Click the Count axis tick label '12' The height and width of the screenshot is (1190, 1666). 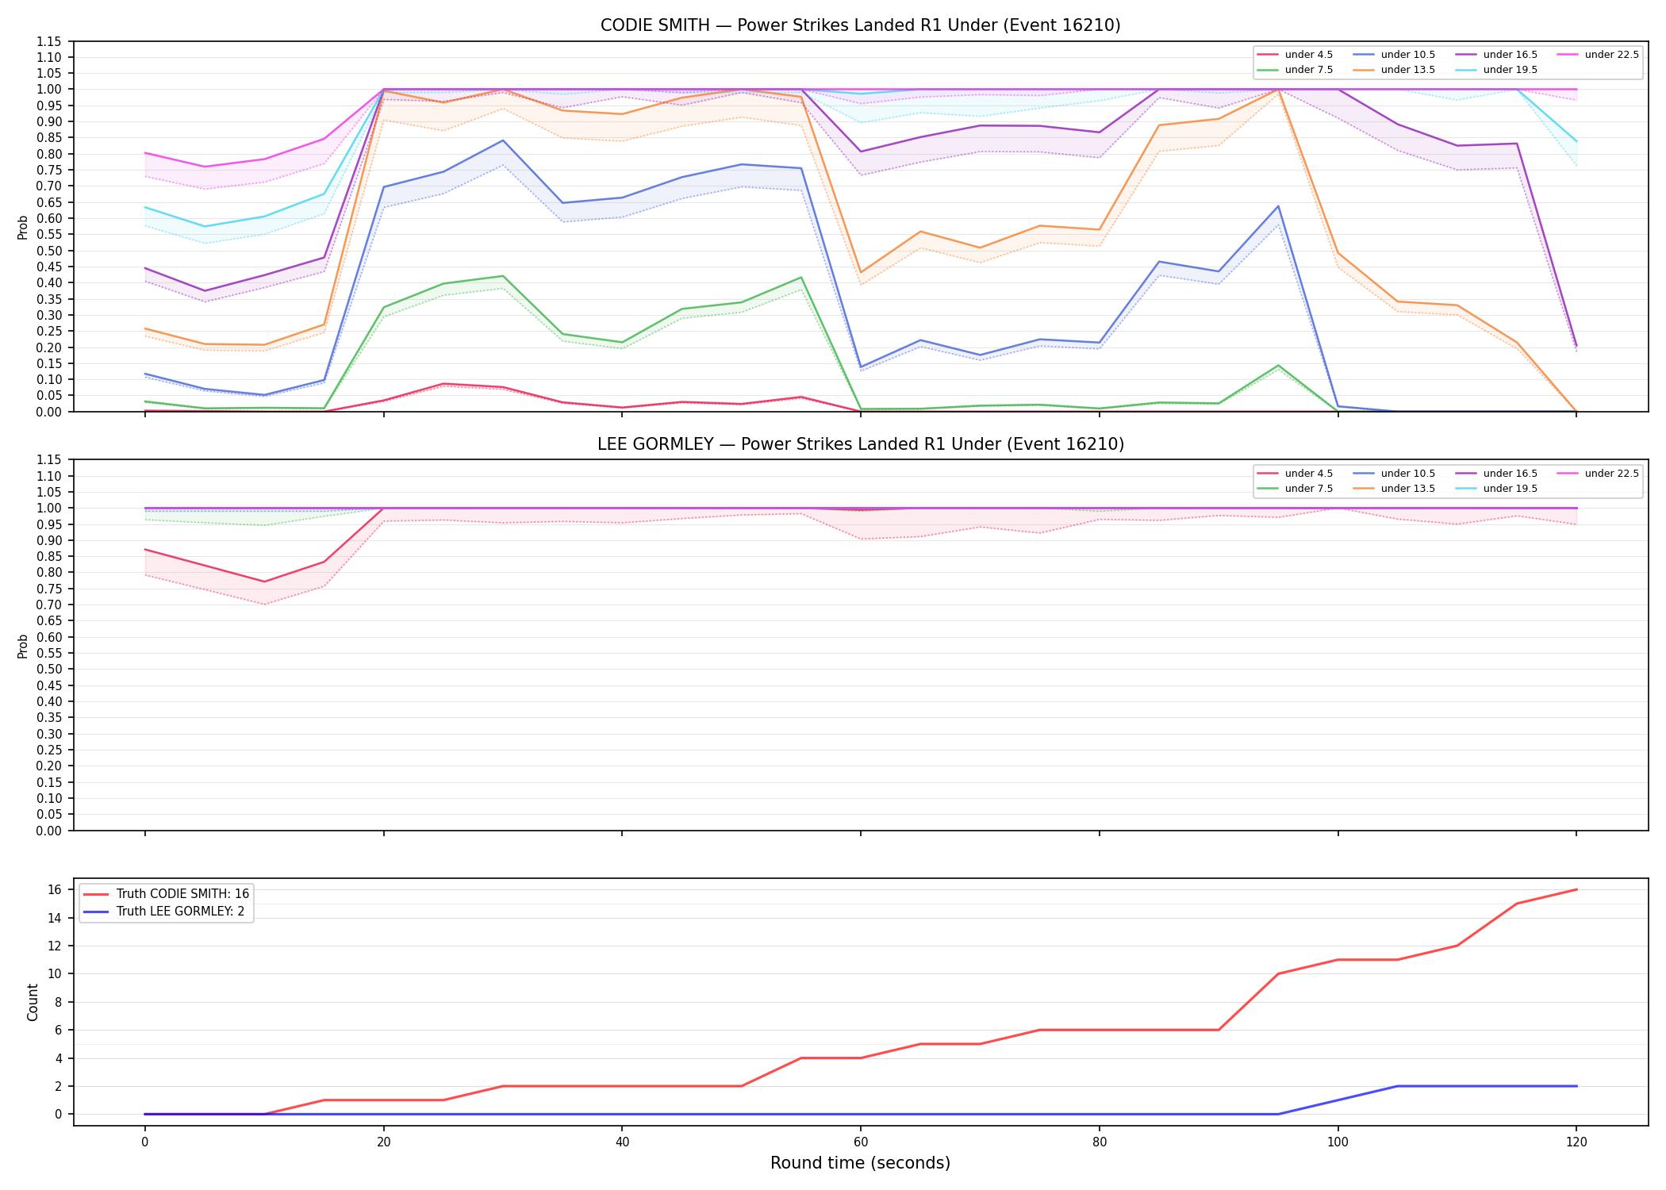55,946
